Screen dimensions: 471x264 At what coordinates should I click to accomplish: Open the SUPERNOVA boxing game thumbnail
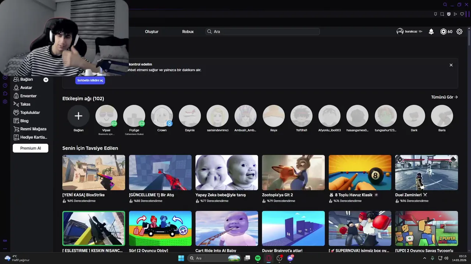(360, 228)
